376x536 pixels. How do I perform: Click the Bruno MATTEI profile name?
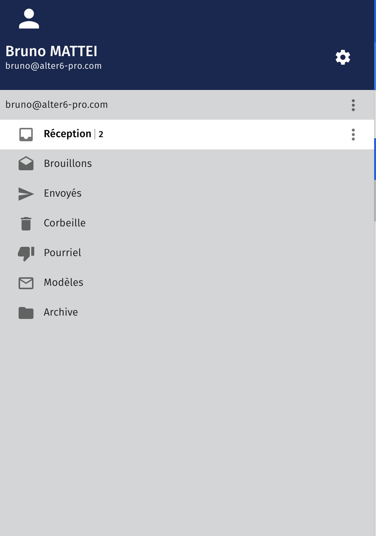pyautogui.click(x=51, y=51)
